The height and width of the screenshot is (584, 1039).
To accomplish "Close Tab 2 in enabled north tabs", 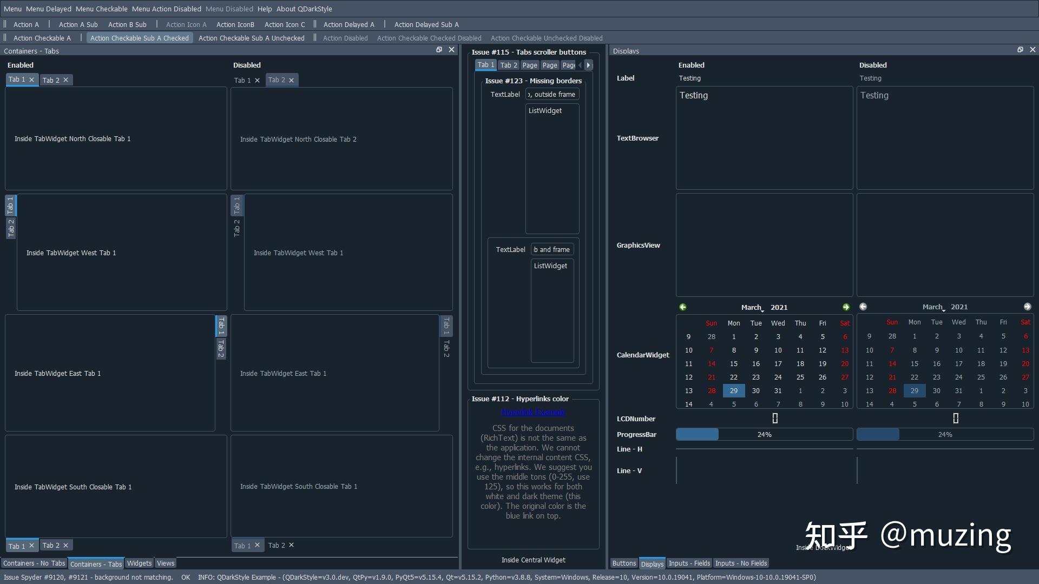I will pyautogui.click(x=66, y=80).
